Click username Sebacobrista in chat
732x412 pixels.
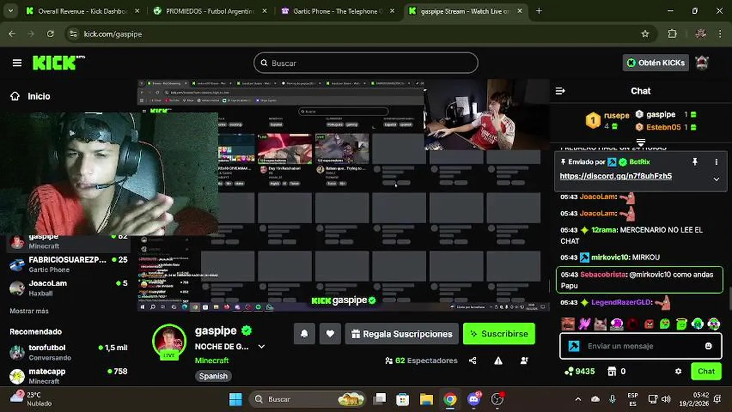point(603,274)
